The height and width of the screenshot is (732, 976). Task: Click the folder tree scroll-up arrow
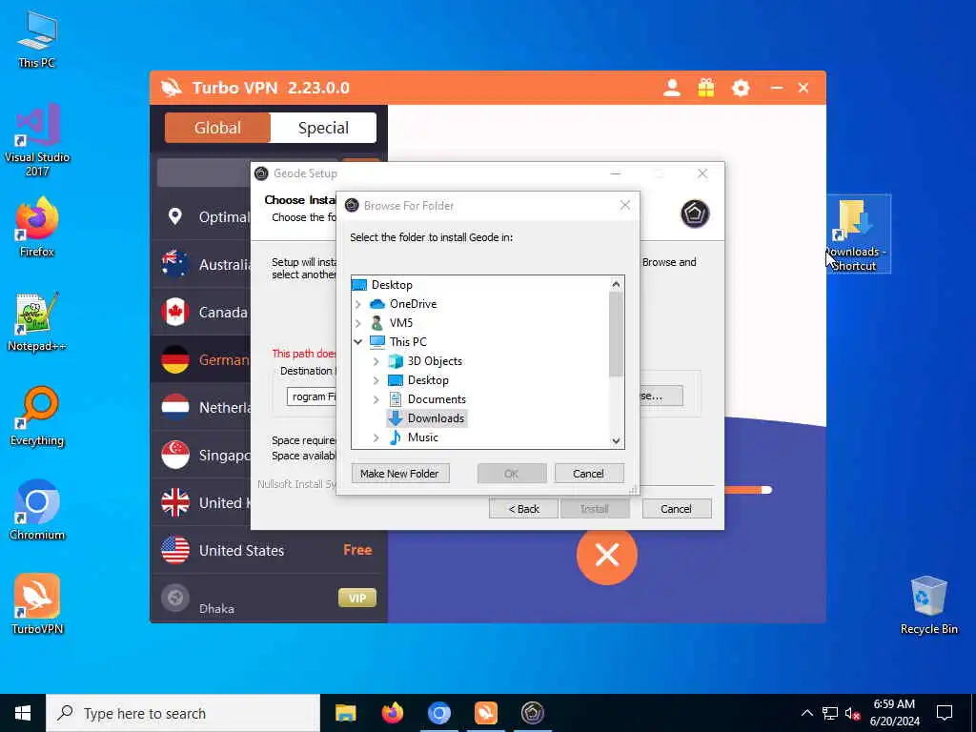click(616, 284)
